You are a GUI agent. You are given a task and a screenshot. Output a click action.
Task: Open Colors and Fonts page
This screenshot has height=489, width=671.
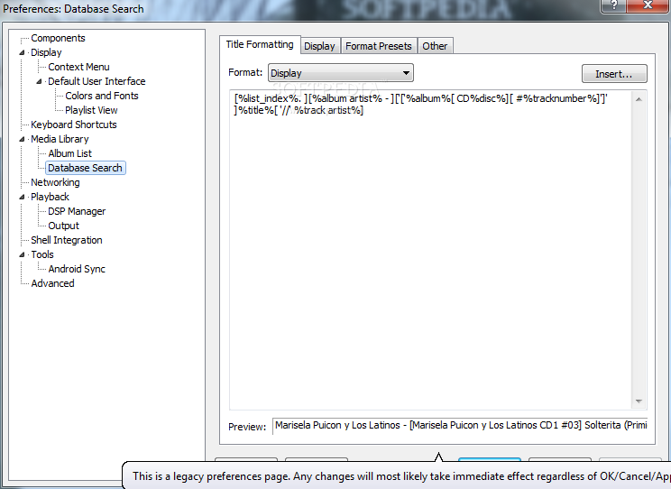tap(102, 96)
